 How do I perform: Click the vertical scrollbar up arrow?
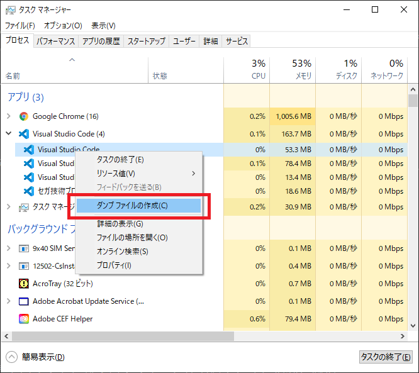click(413, 89)
